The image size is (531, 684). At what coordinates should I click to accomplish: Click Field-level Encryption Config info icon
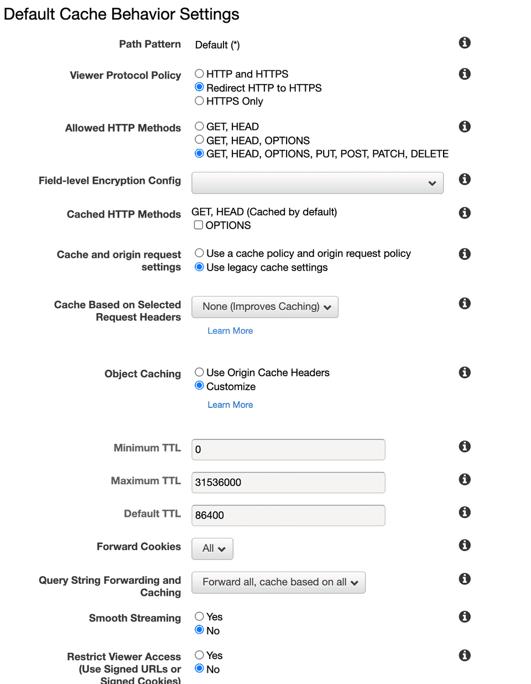coord(465,179)
